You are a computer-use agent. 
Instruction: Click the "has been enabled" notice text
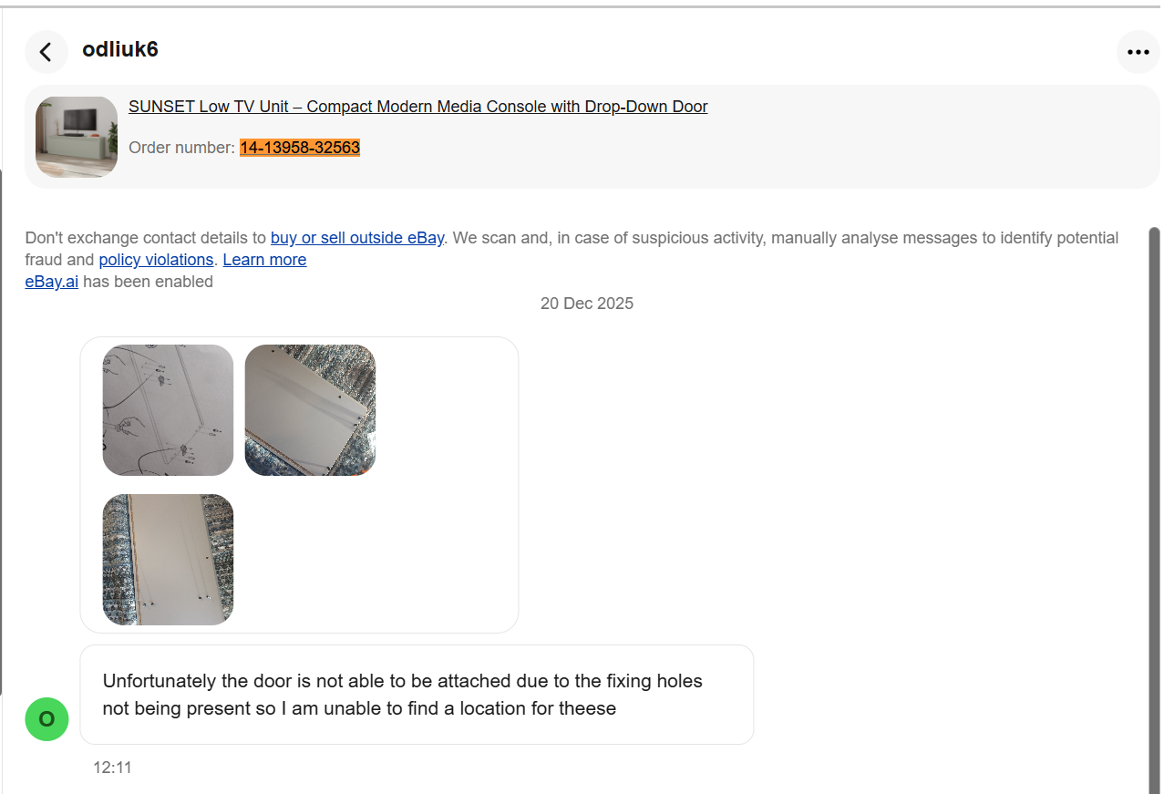click(148, 282)
